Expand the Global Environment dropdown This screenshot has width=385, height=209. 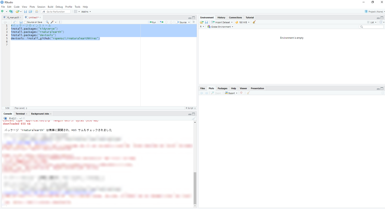[220, 27]
